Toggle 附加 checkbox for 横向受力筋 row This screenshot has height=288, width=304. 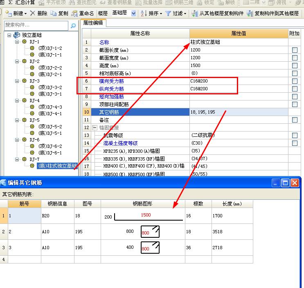[x=295, y=81]
